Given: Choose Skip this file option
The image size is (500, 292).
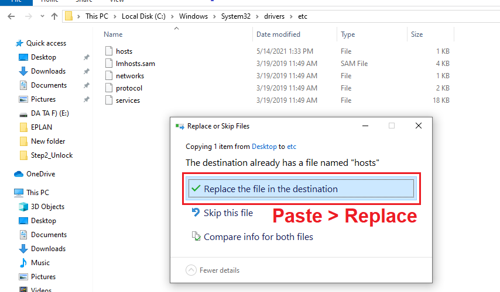Looking at the screenshot, I should pos(228,213).
